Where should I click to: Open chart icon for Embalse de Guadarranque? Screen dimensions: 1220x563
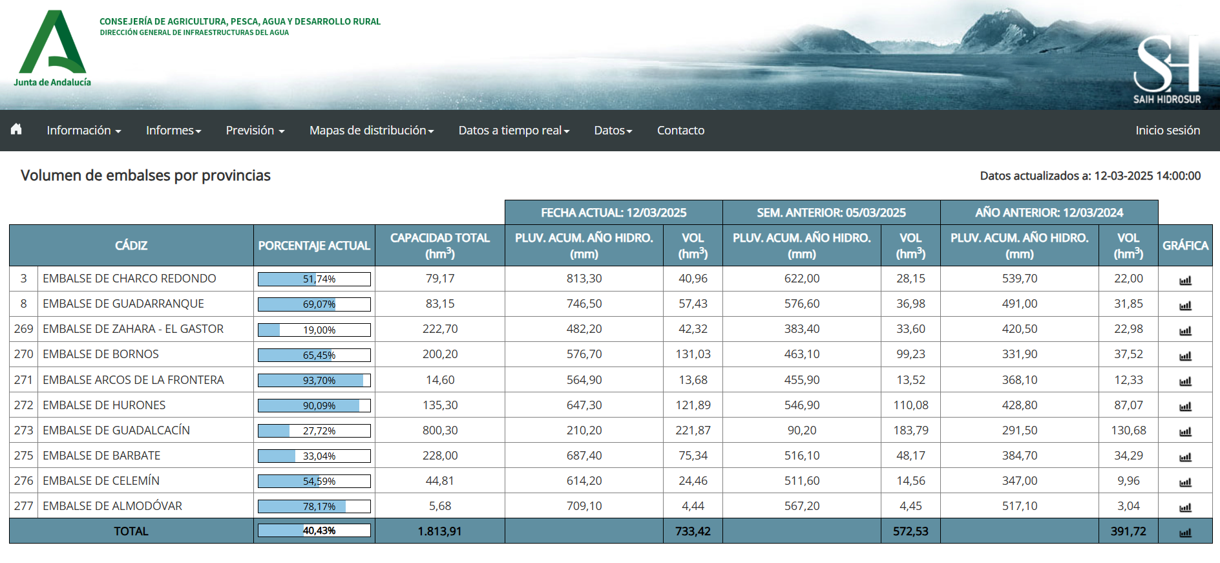click(1185, 305)
